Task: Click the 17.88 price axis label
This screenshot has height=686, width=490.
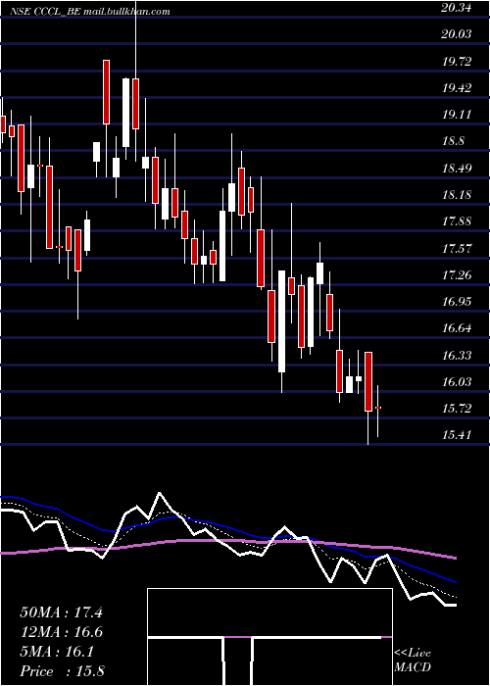Action: 457,221
